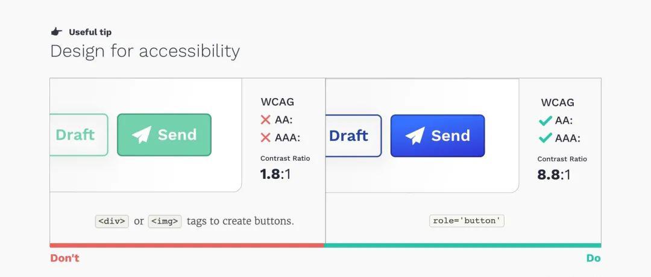Click the green checkmark next to AA
This screenshot has width=651, height=277.
click(x=545, y=120)
